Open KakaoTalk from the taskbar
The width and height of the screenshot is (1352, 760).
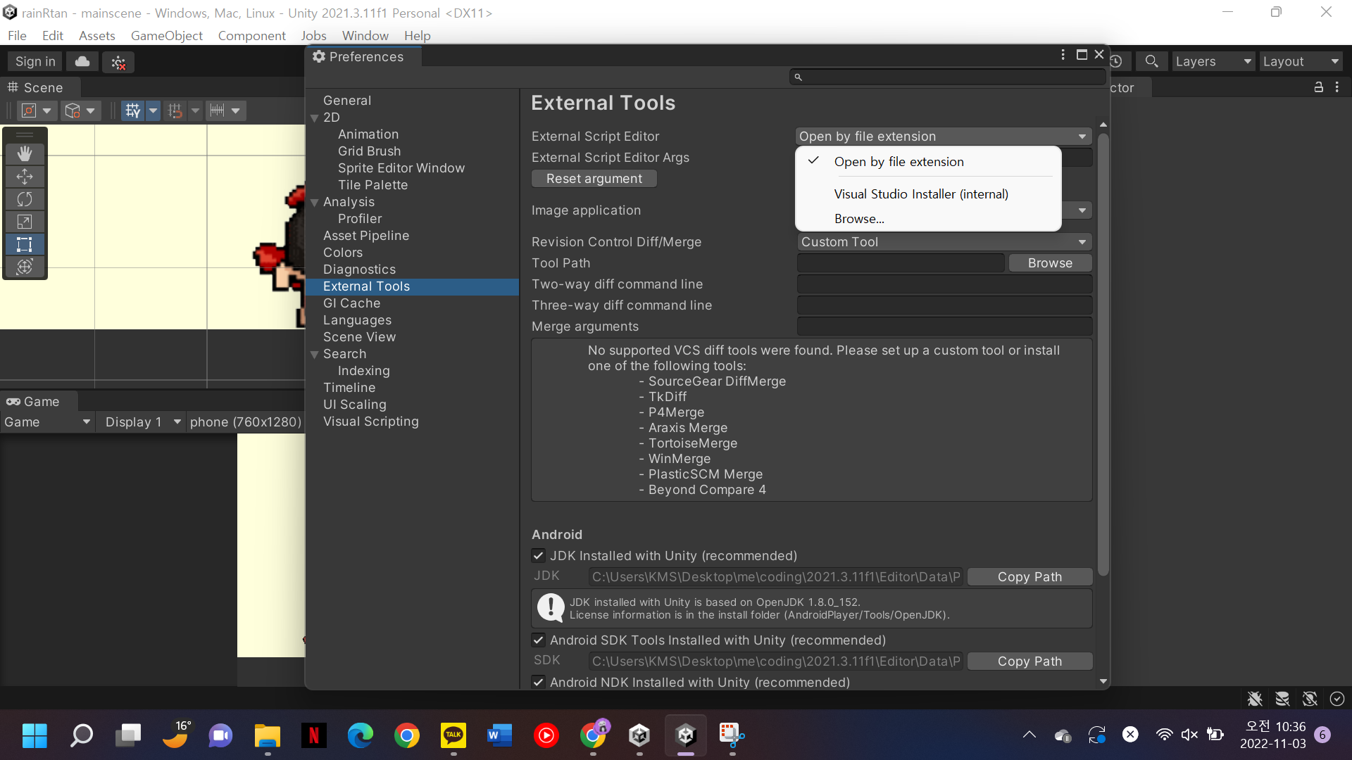(453, 736)
